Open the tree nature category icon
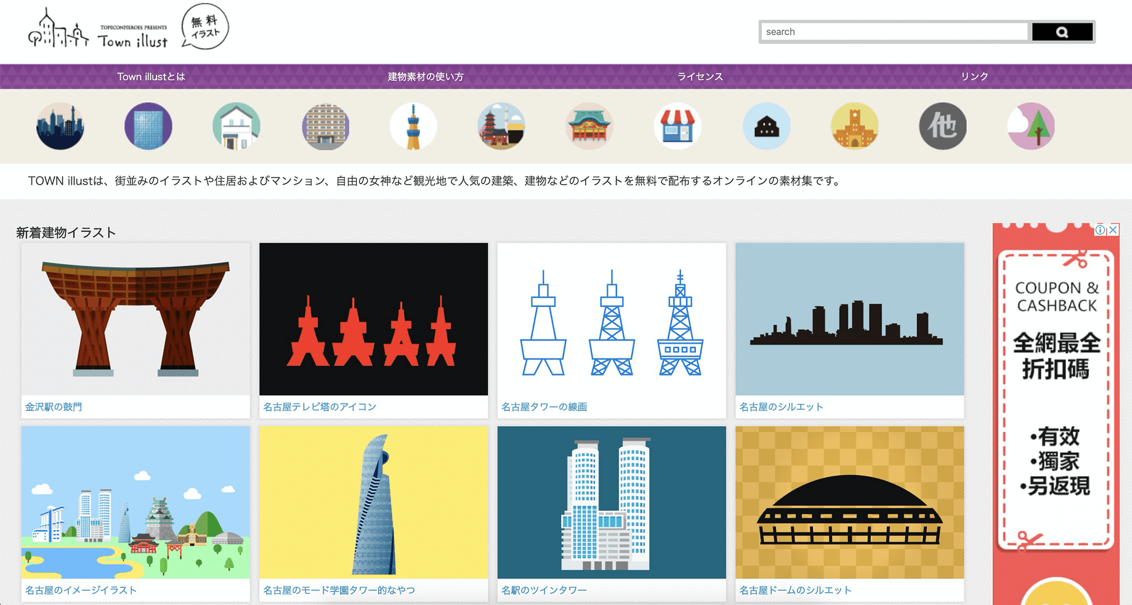Screen dimensions: 1132x605 [1031, 126]
